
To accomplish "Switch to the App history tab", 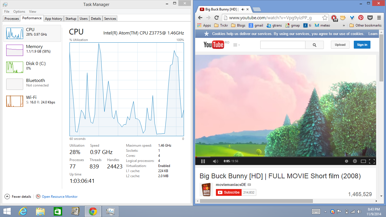I will (53, 18).
